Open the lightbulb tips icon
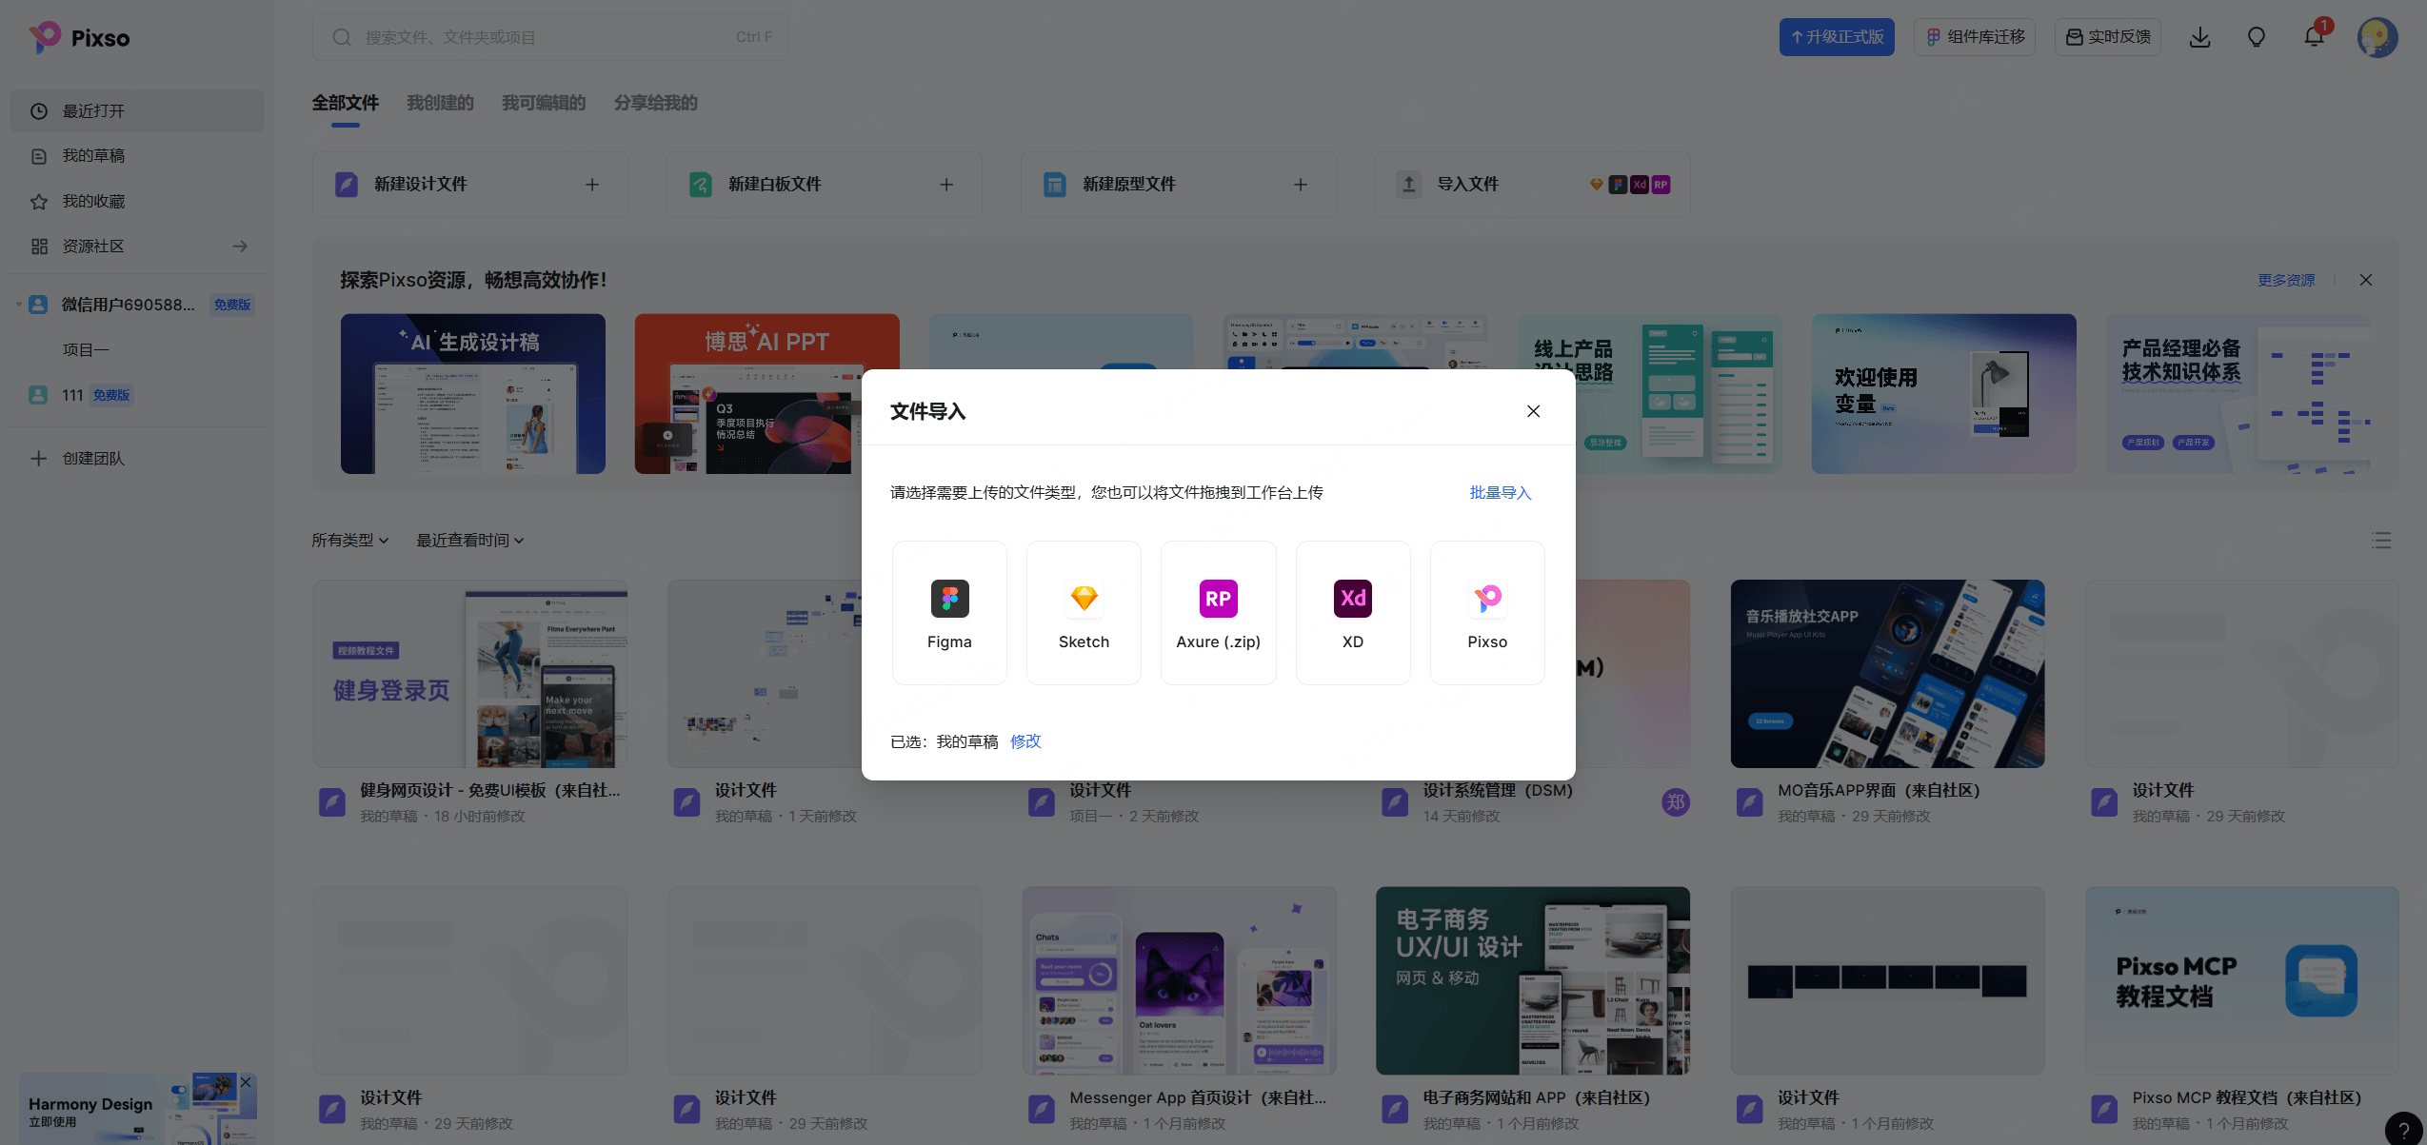This screenshot has height=1145, width=2427. 2256,37
